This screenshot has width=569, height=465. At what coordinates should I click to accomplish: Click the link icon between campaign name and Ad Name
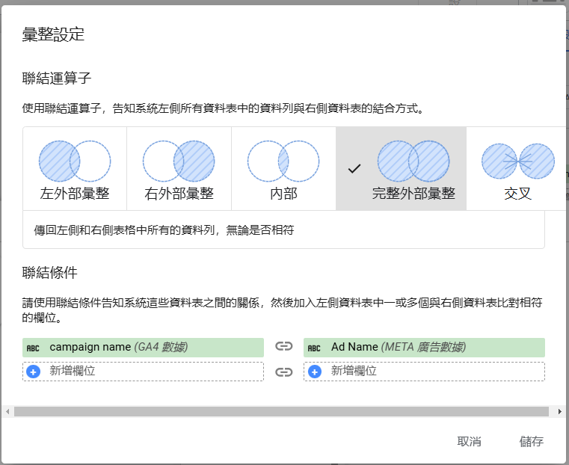[x=283, y=347]
